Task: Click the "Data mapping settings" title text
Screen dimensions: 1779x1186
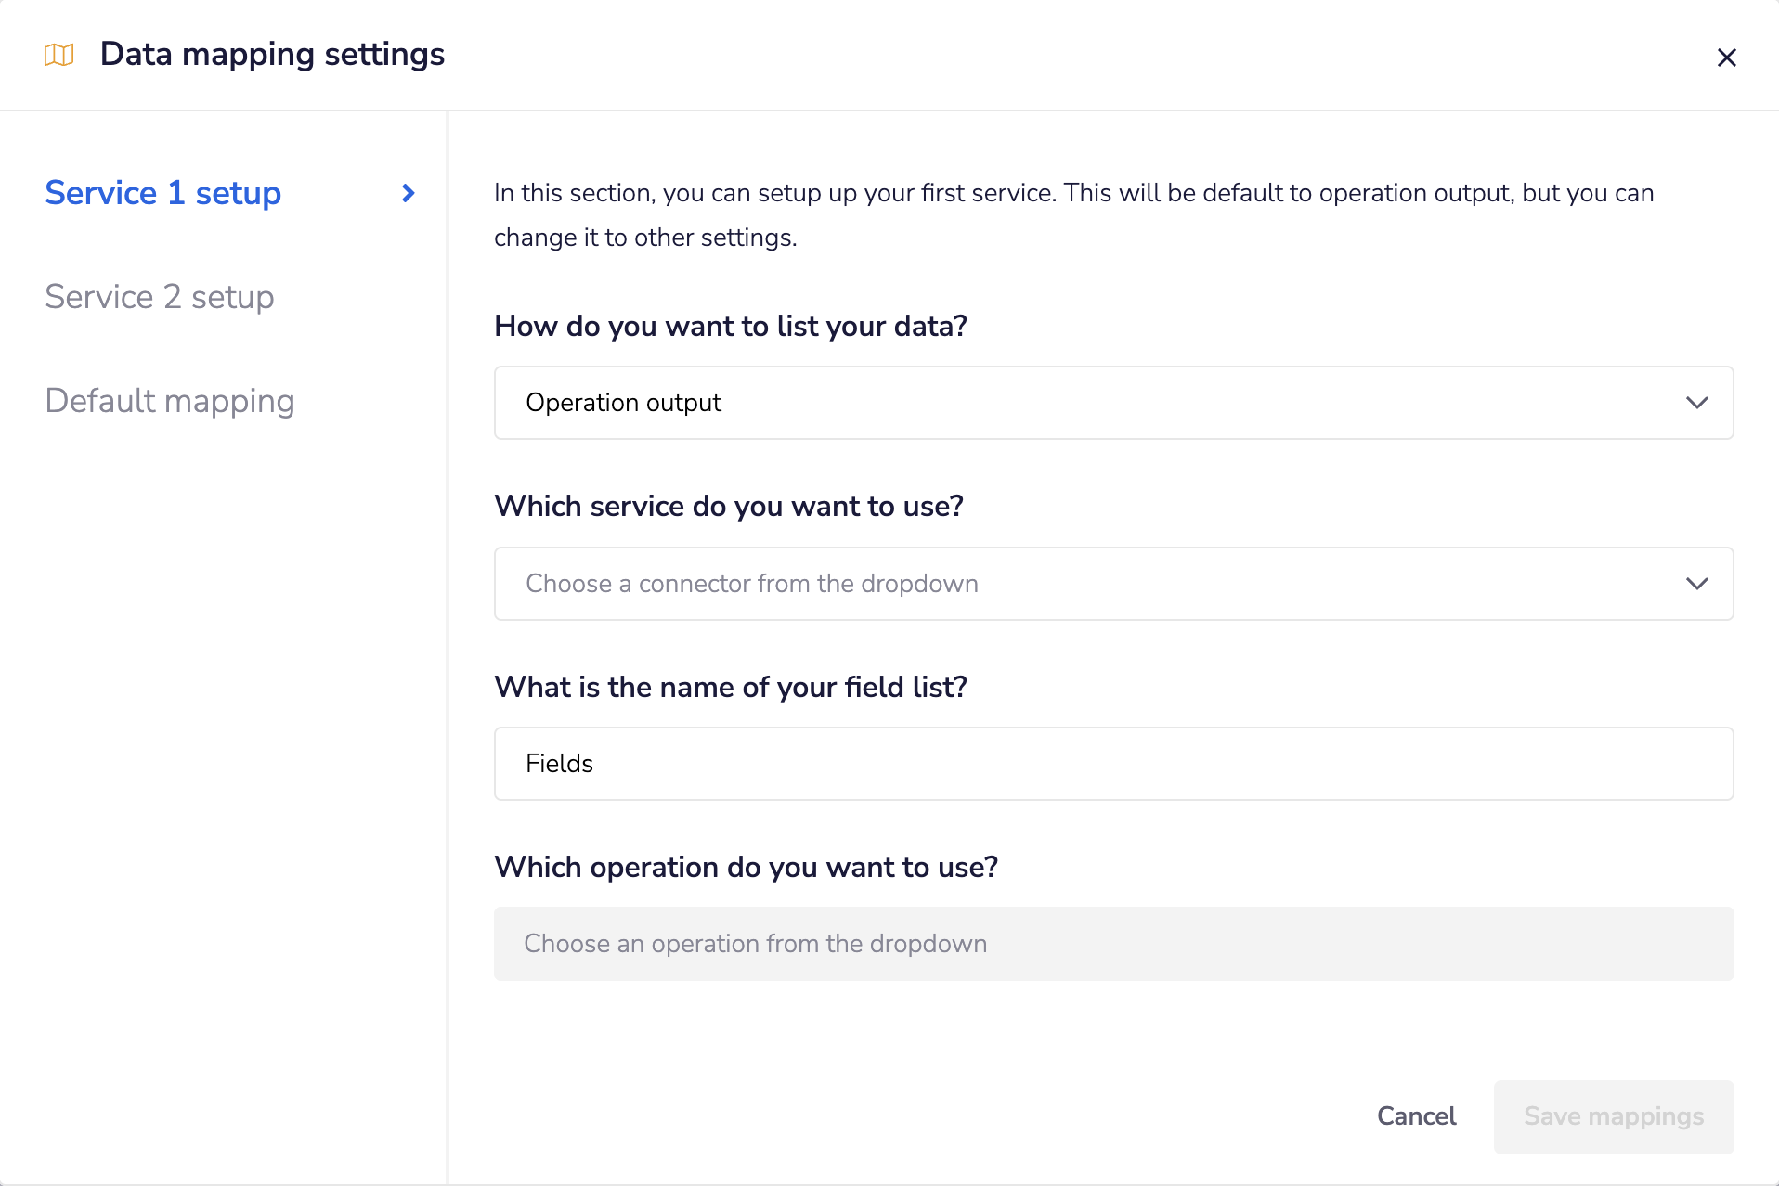Action: (x=272, y=55)
